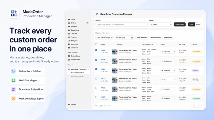This screenshot has height=120, width=214.
Task: Open the Proof sent stage dropdown
Action: click(x=168, y=70)
